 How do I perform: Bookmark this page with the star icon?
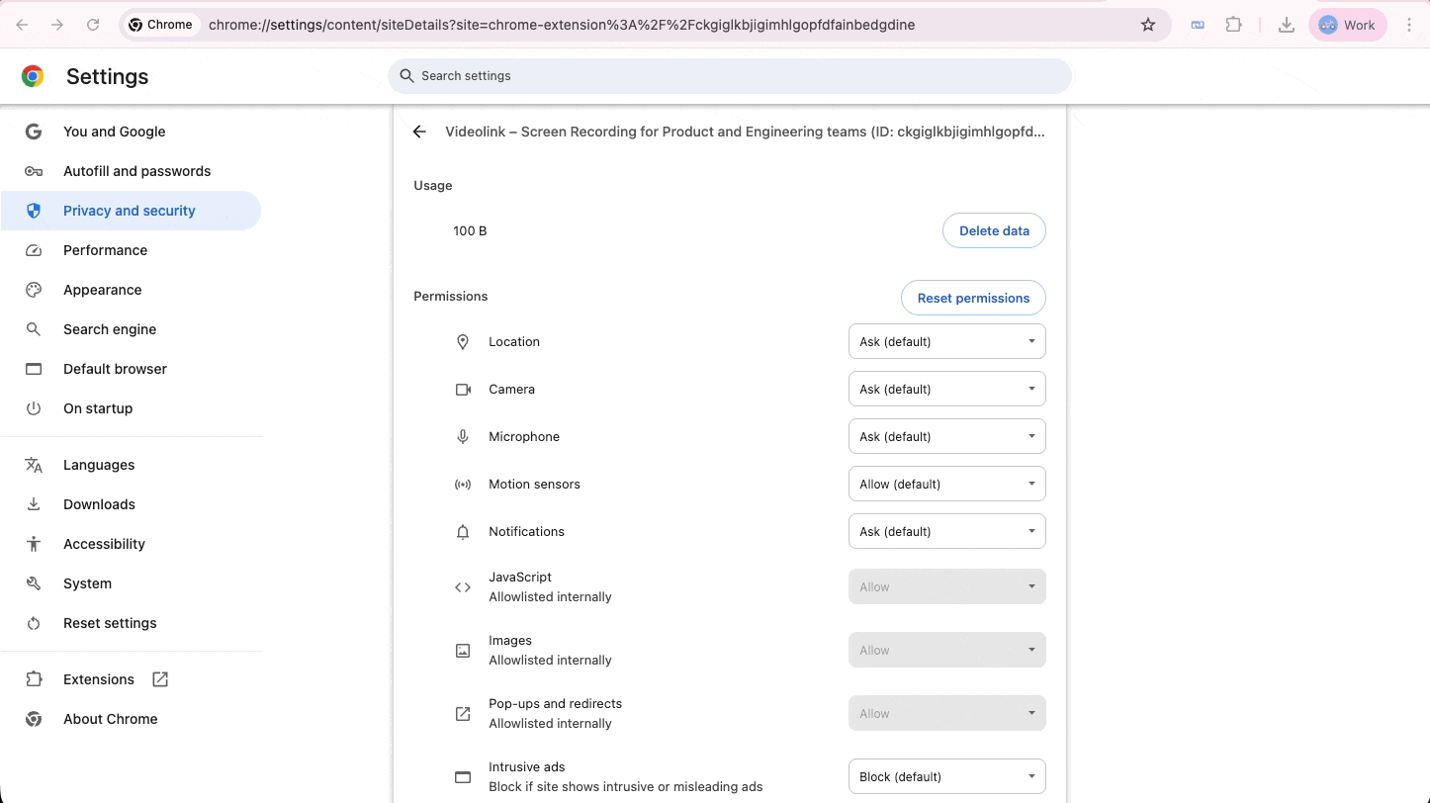coord(1147,24)
